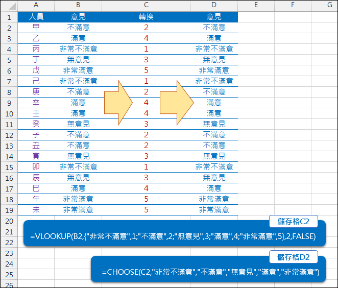Click cell 丙 in row 4

(x=36, y=49)
